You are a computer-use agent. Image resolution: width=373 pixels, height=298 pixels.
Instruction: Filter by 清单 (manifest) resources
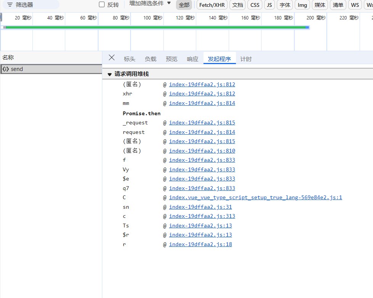(337, 5)
